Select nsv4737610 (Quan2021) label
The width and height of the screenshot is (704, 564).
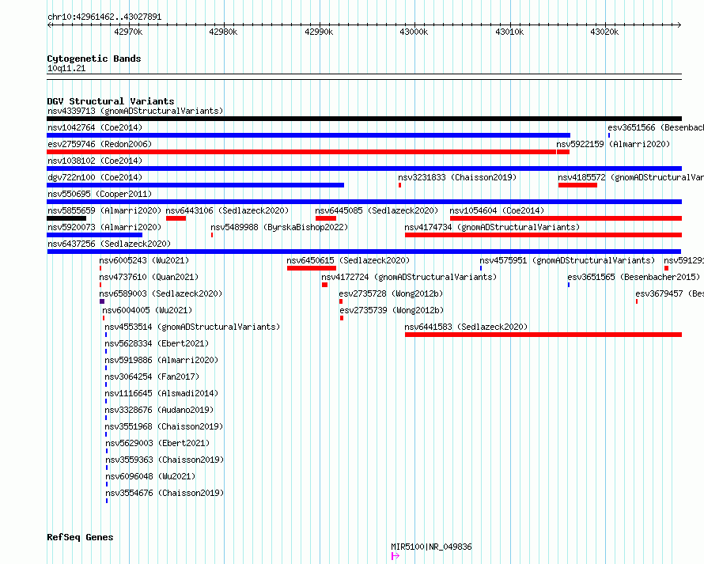(x=149, y=277)
